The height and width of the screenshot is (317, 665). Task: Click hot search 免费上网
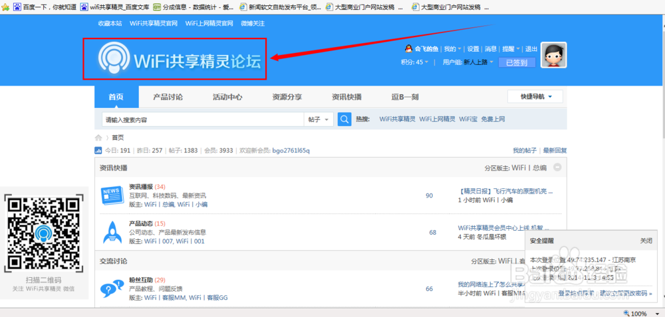click(493, 119)
